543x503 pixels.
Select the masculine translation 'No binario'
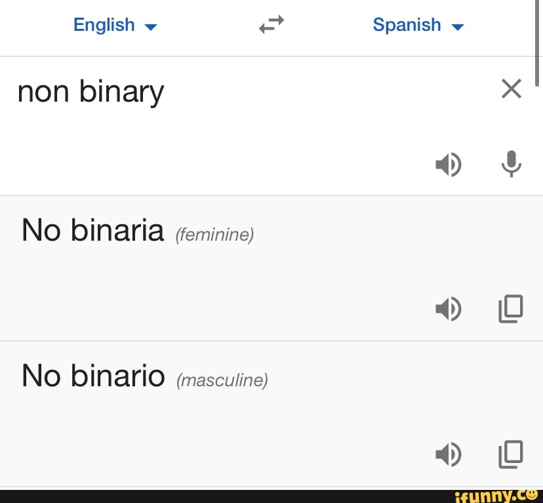[x=92, y=376]
